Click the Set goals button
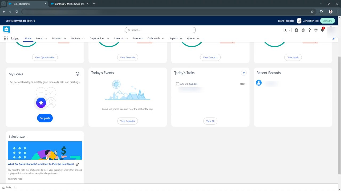 click(x=45, y=118)
